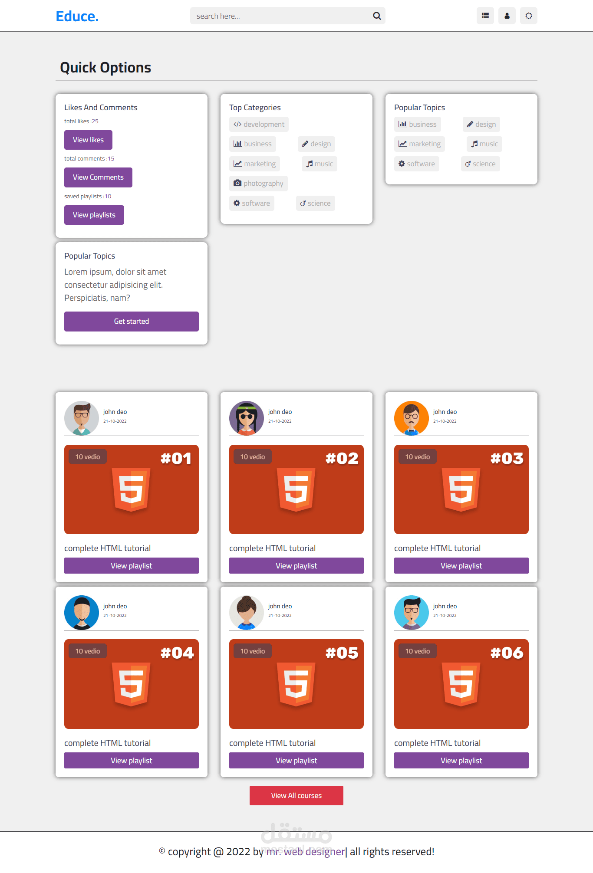This screenshot has width=593, height=873.
Task: Open the #03 HTML course thumbnail
Action: [461, 489]
